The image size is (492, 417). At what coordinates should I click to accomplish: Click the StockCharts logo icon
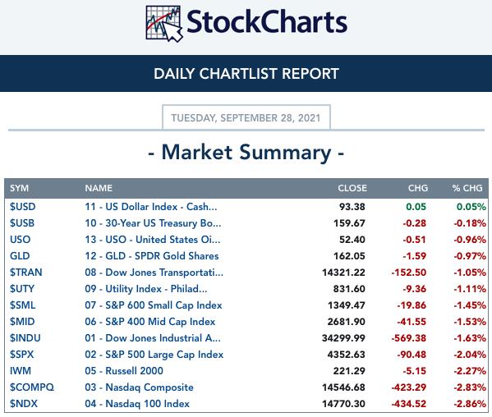point(164,24)
